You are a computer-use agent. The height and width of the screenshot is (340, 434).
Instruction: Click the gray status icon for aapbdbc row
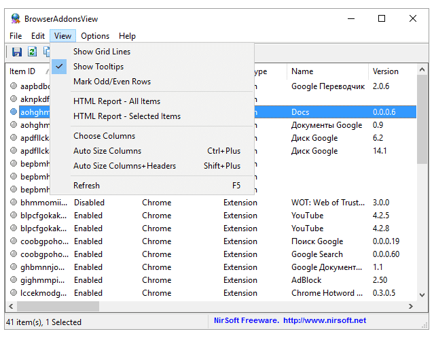(x=14, y=86)
